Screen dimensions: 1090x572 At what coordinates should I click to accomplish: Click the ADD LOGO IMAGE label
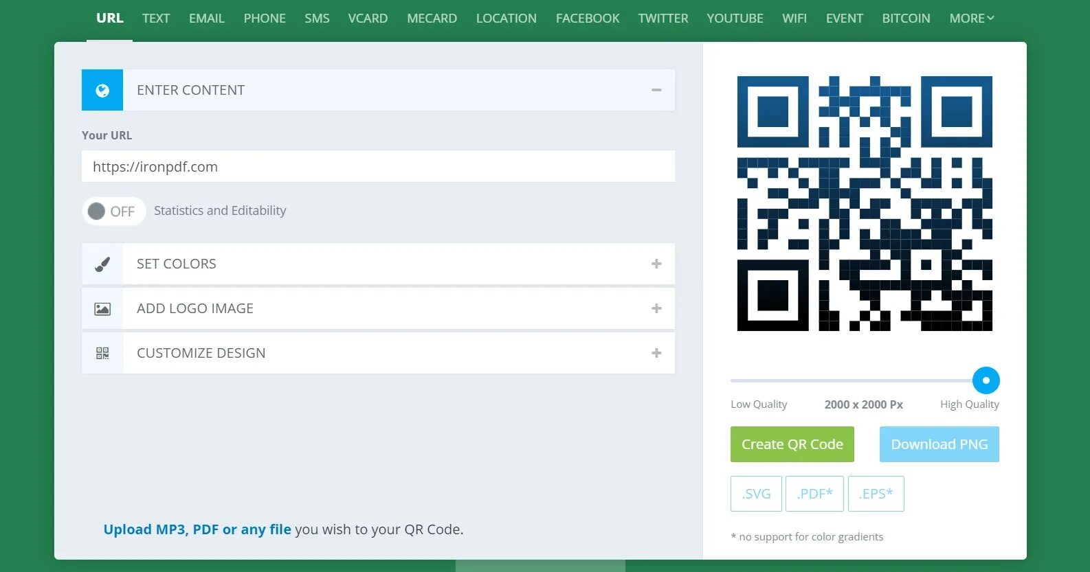click(x=195, y=308)
